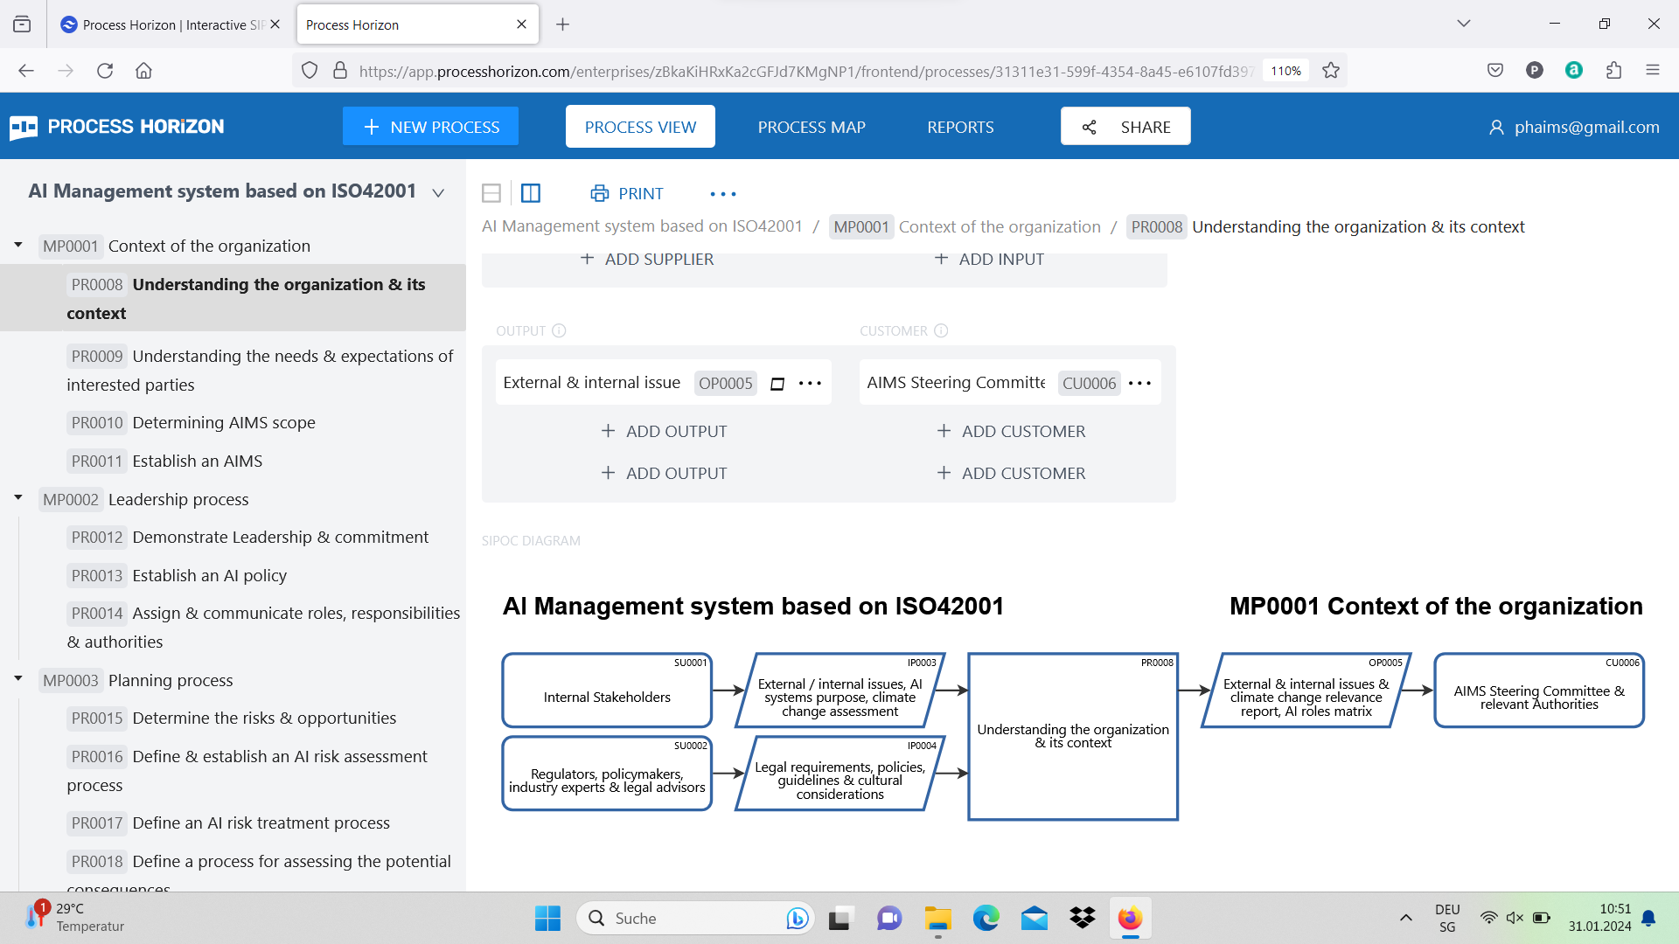The image size is (1679, 944).
Task: Save page to Pocket icon
Action: (x=1495, y=71)
